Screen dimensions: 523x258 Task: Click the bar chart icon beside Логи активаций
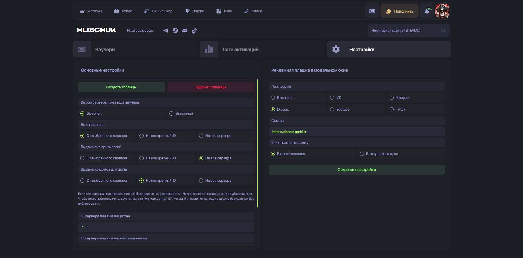point(209,49)
